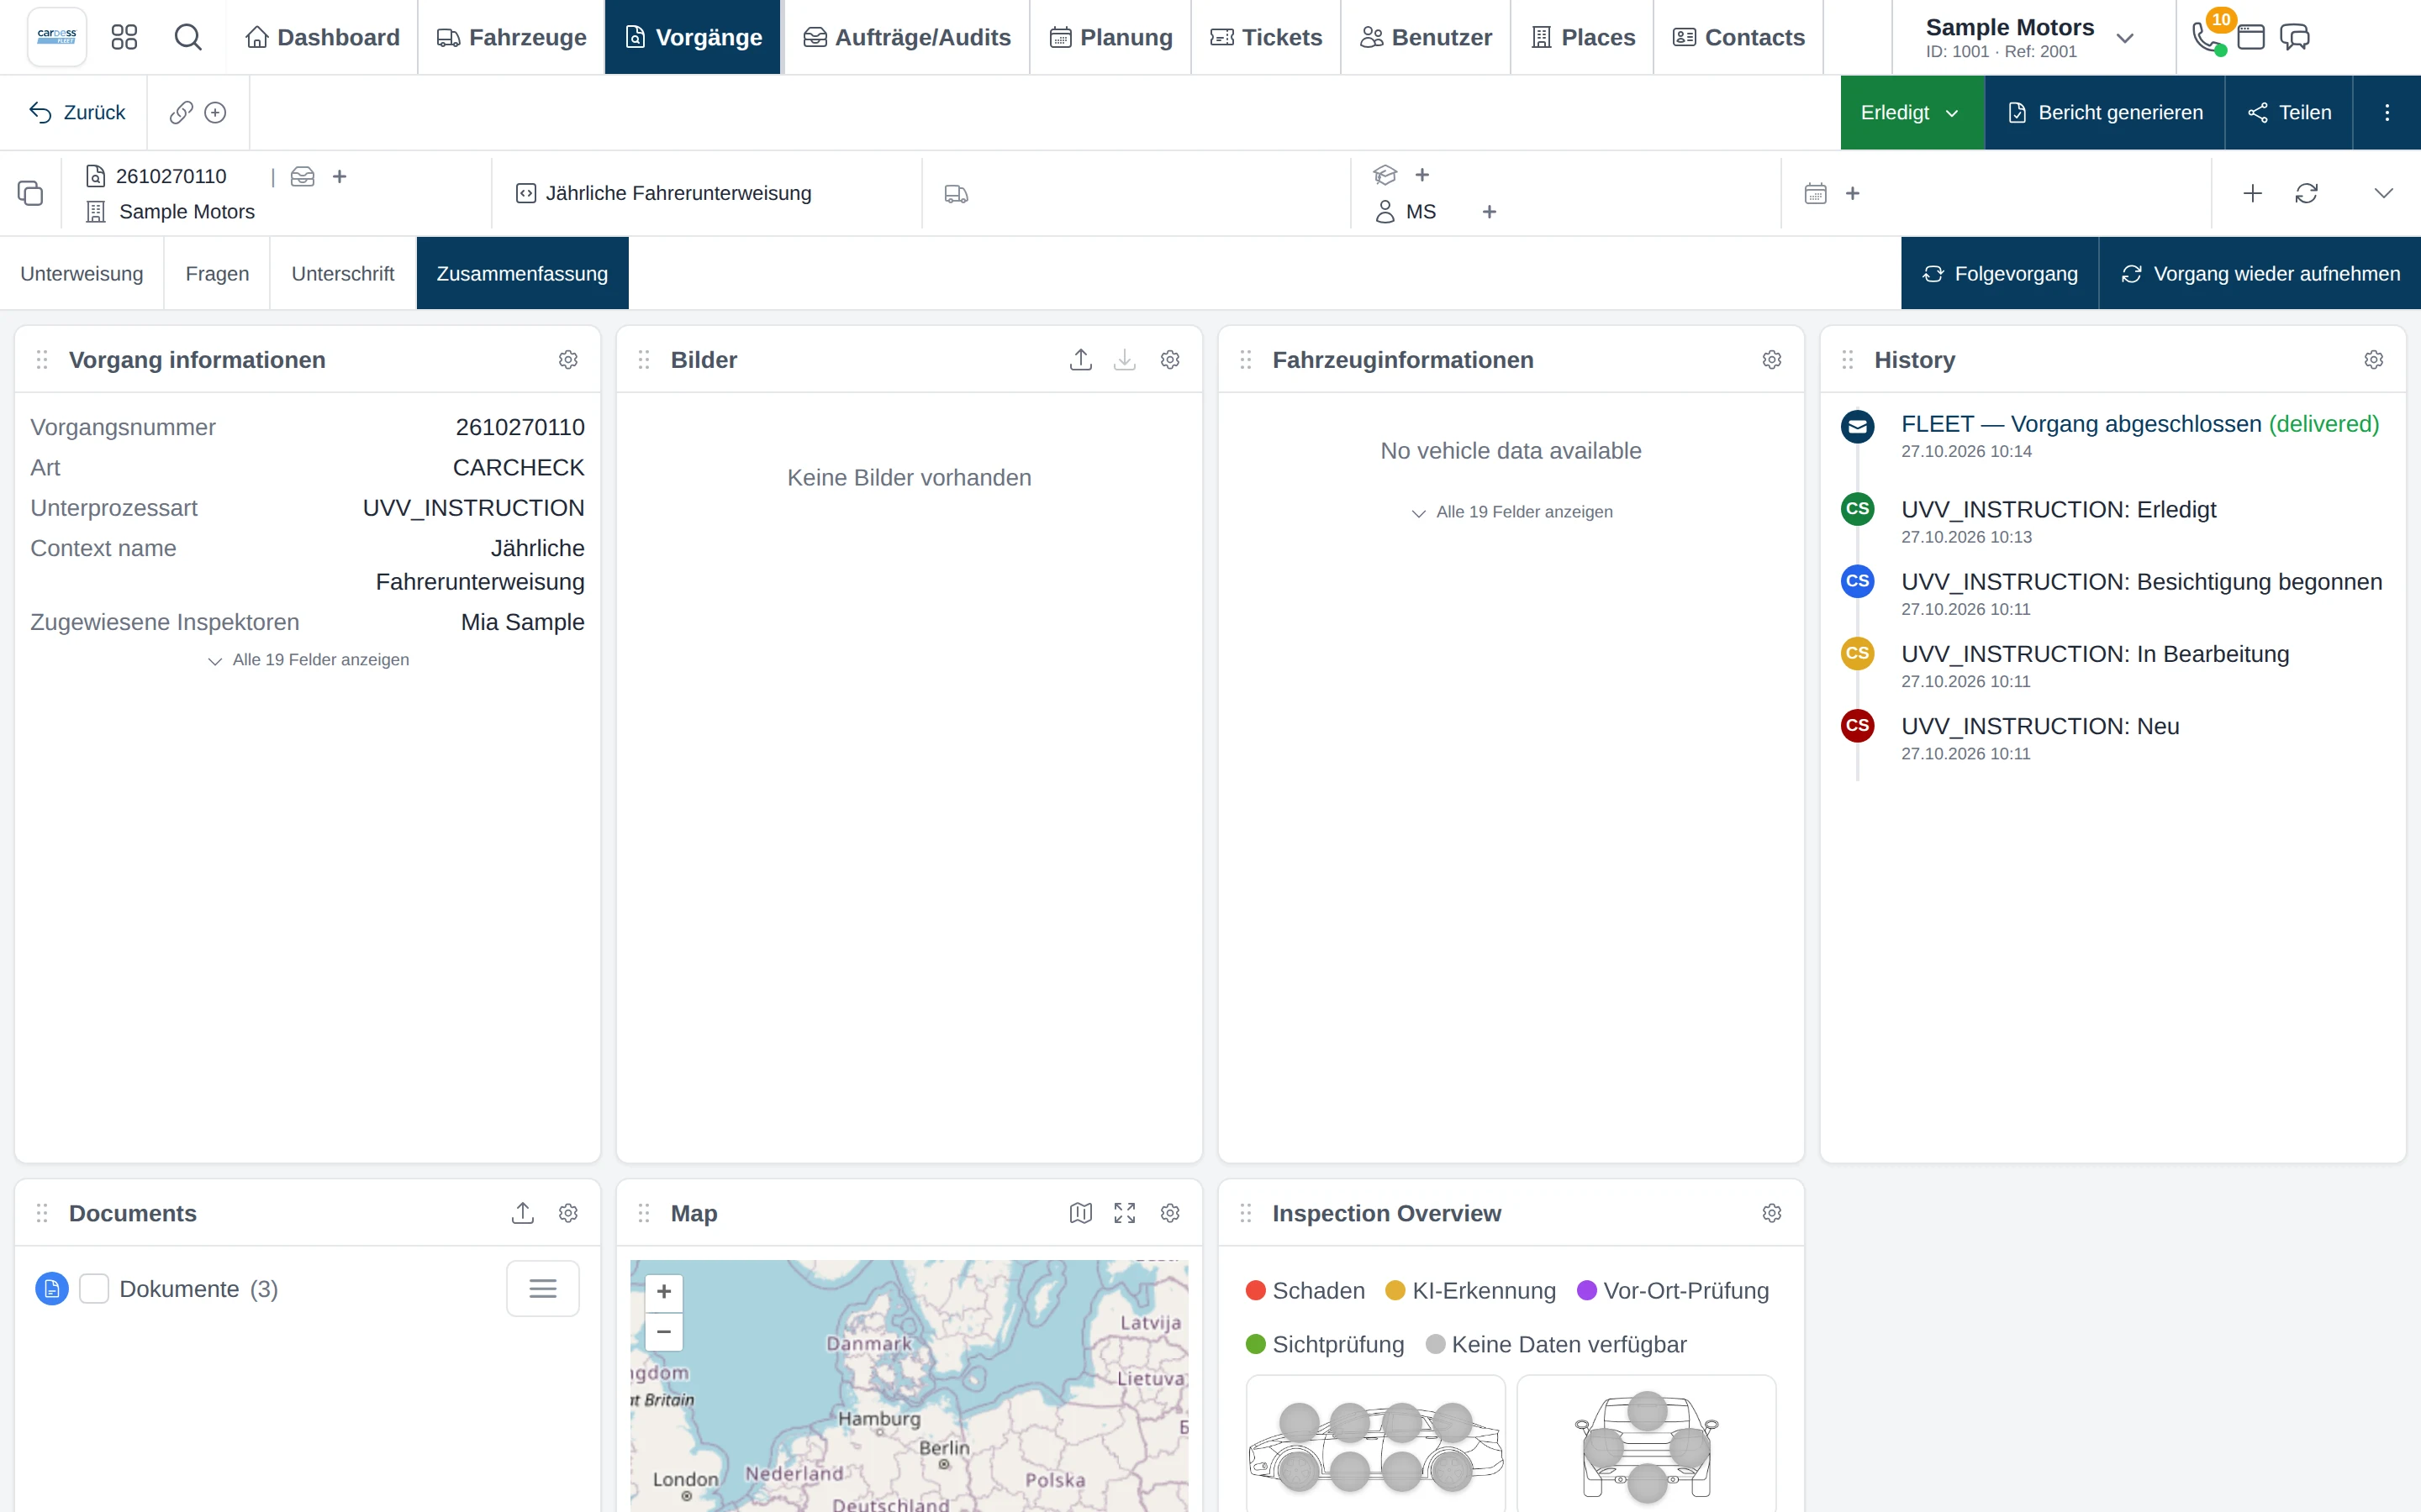Click the Folgevorgang button
This screenshot has height=1512, width=2421.
tap(1999, 273)
